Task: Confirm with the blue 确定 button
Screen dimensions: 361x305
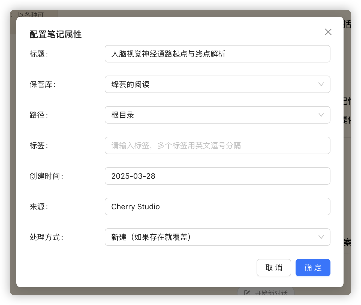Action: (313, 268)
